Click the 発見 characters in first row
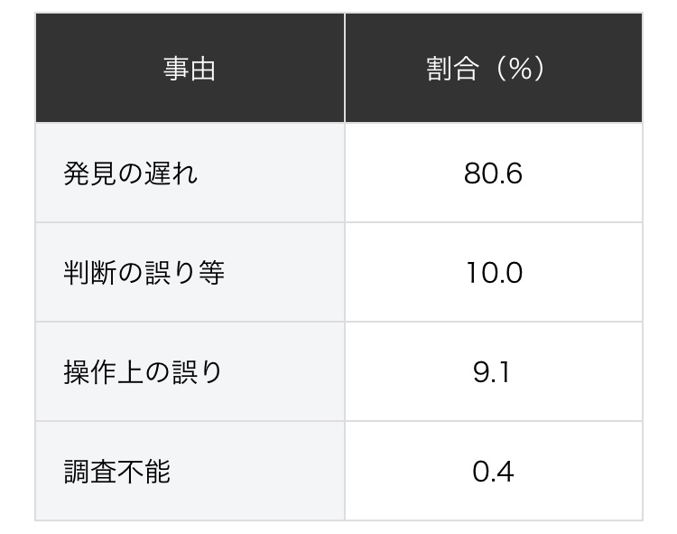 click(89, 173)
